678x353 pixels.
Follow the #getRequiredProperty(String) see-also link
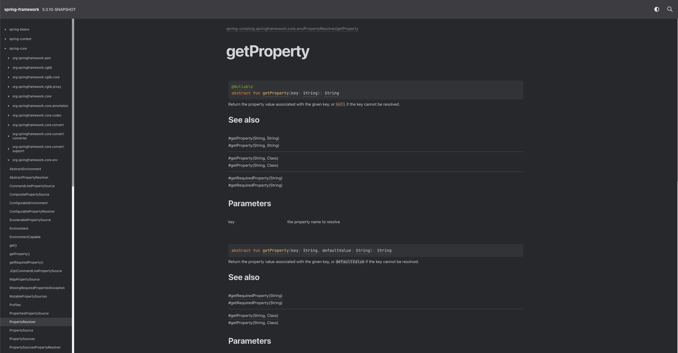tap(255, 178)
